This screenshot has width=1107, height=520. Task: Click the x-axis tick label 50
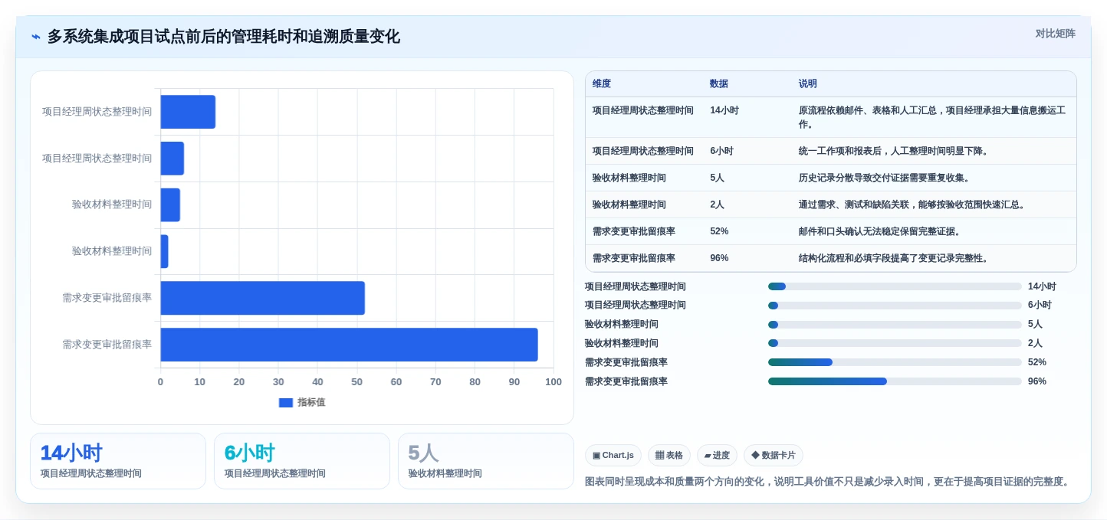[x=356, y=382]
